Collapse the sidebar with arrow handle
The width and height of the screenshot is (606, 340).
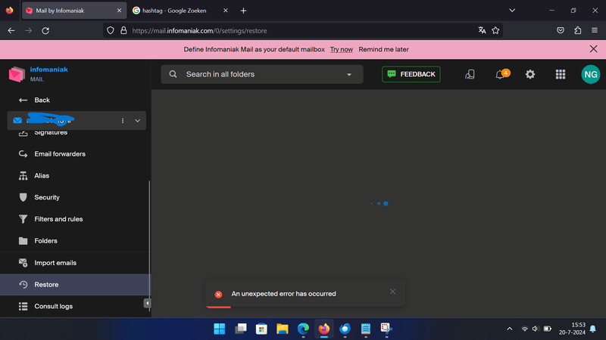(x=147, y=304)
